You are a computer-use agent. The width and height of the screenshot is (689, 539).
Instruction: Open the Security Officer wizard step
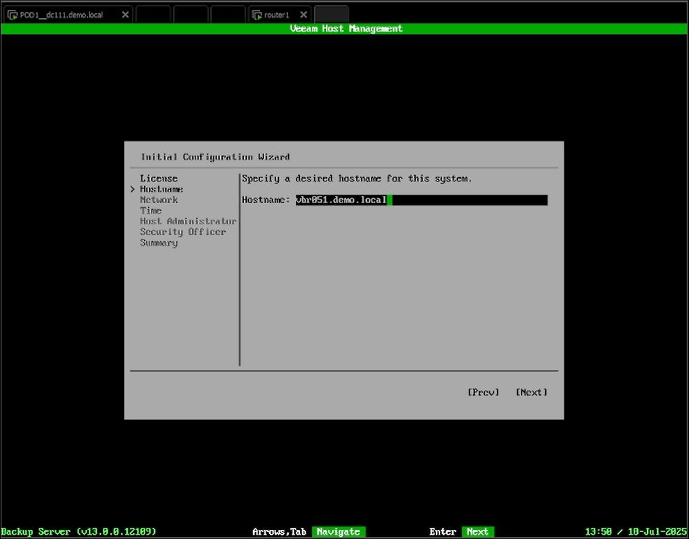182,232
